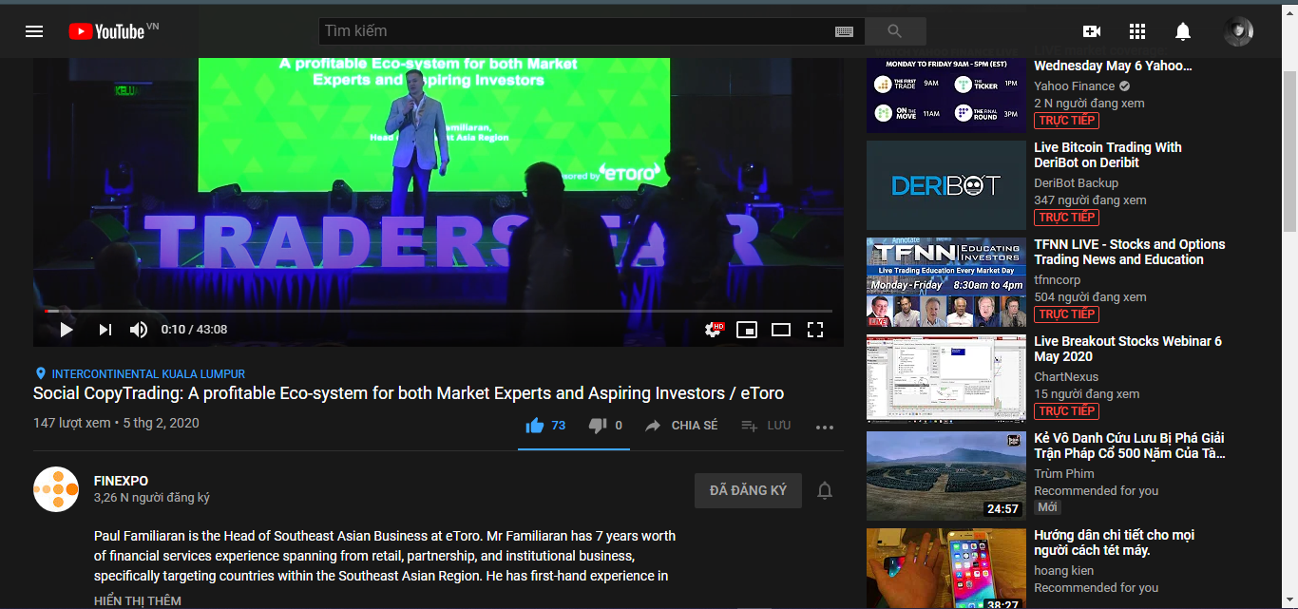
Task: Click the Trùm Phim channel name
Action: (x=1064, y=474)
